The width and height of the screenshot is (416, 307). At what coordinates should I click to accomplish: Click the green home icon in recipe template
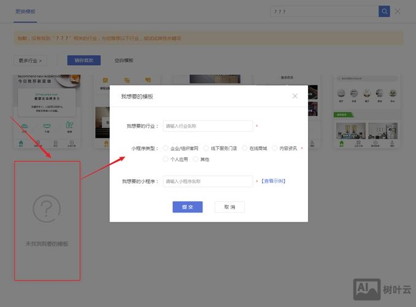click(21, 144)
